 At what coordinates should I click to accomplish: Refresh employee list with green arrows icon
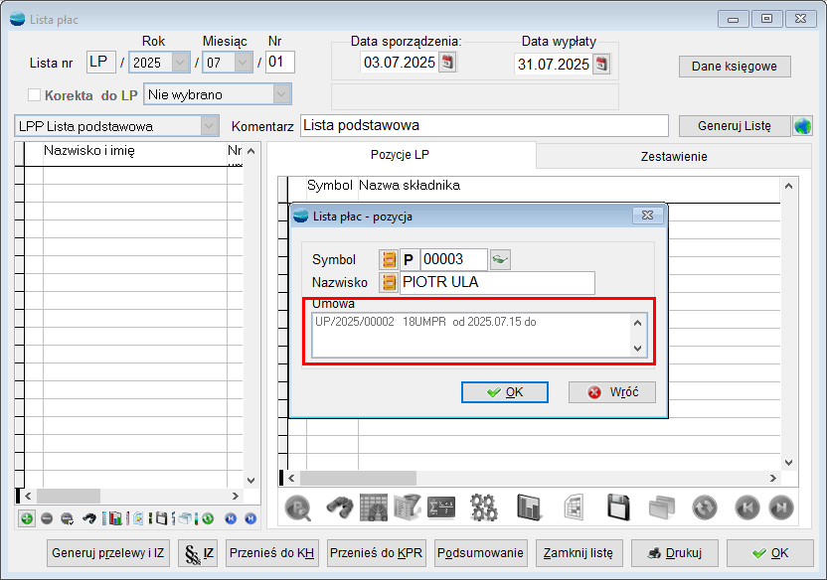(x=208, y=518)
